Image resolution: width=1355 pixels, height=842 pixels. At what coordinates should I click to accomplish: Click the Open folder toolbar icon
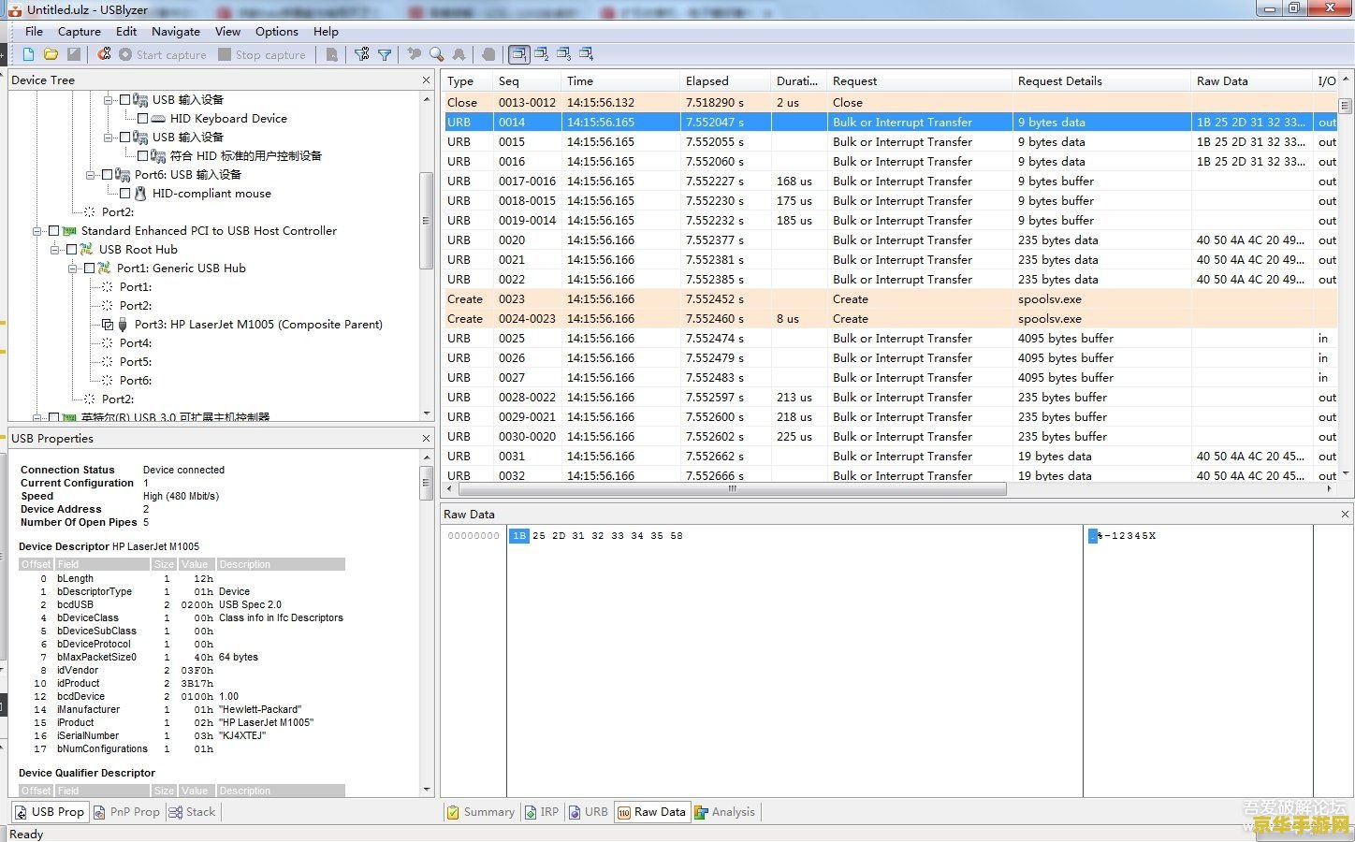click(51, 54)
